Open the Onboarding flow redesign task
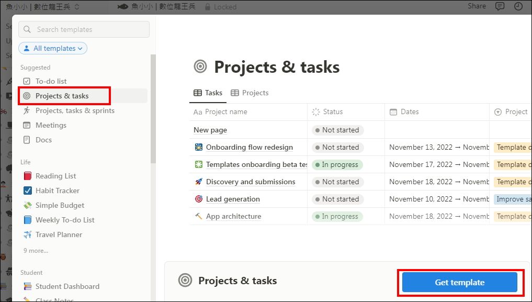 click(250, 147)
